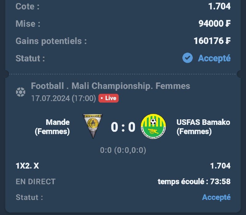Click the detailed score 0:0 (0:0,0:0)
Image resolution: width=246 pixels, height=215 pixels.
(x=123, y=150)
